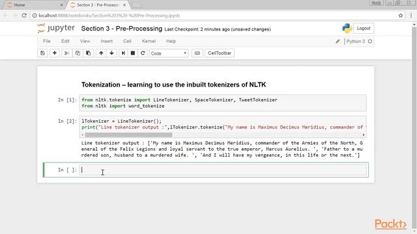
Task: Go back in browser history
Action: click(6, 16)
